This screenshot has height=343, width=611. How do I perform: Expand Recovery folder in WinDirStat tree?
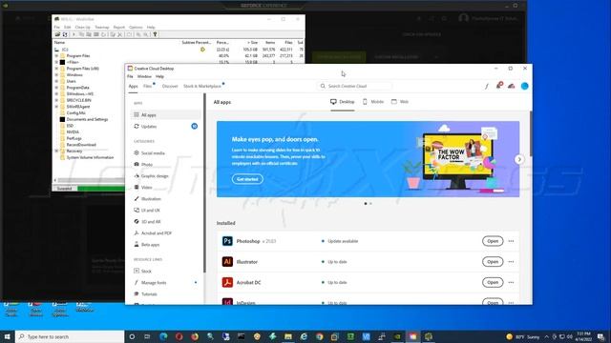(x=56, y=151)
